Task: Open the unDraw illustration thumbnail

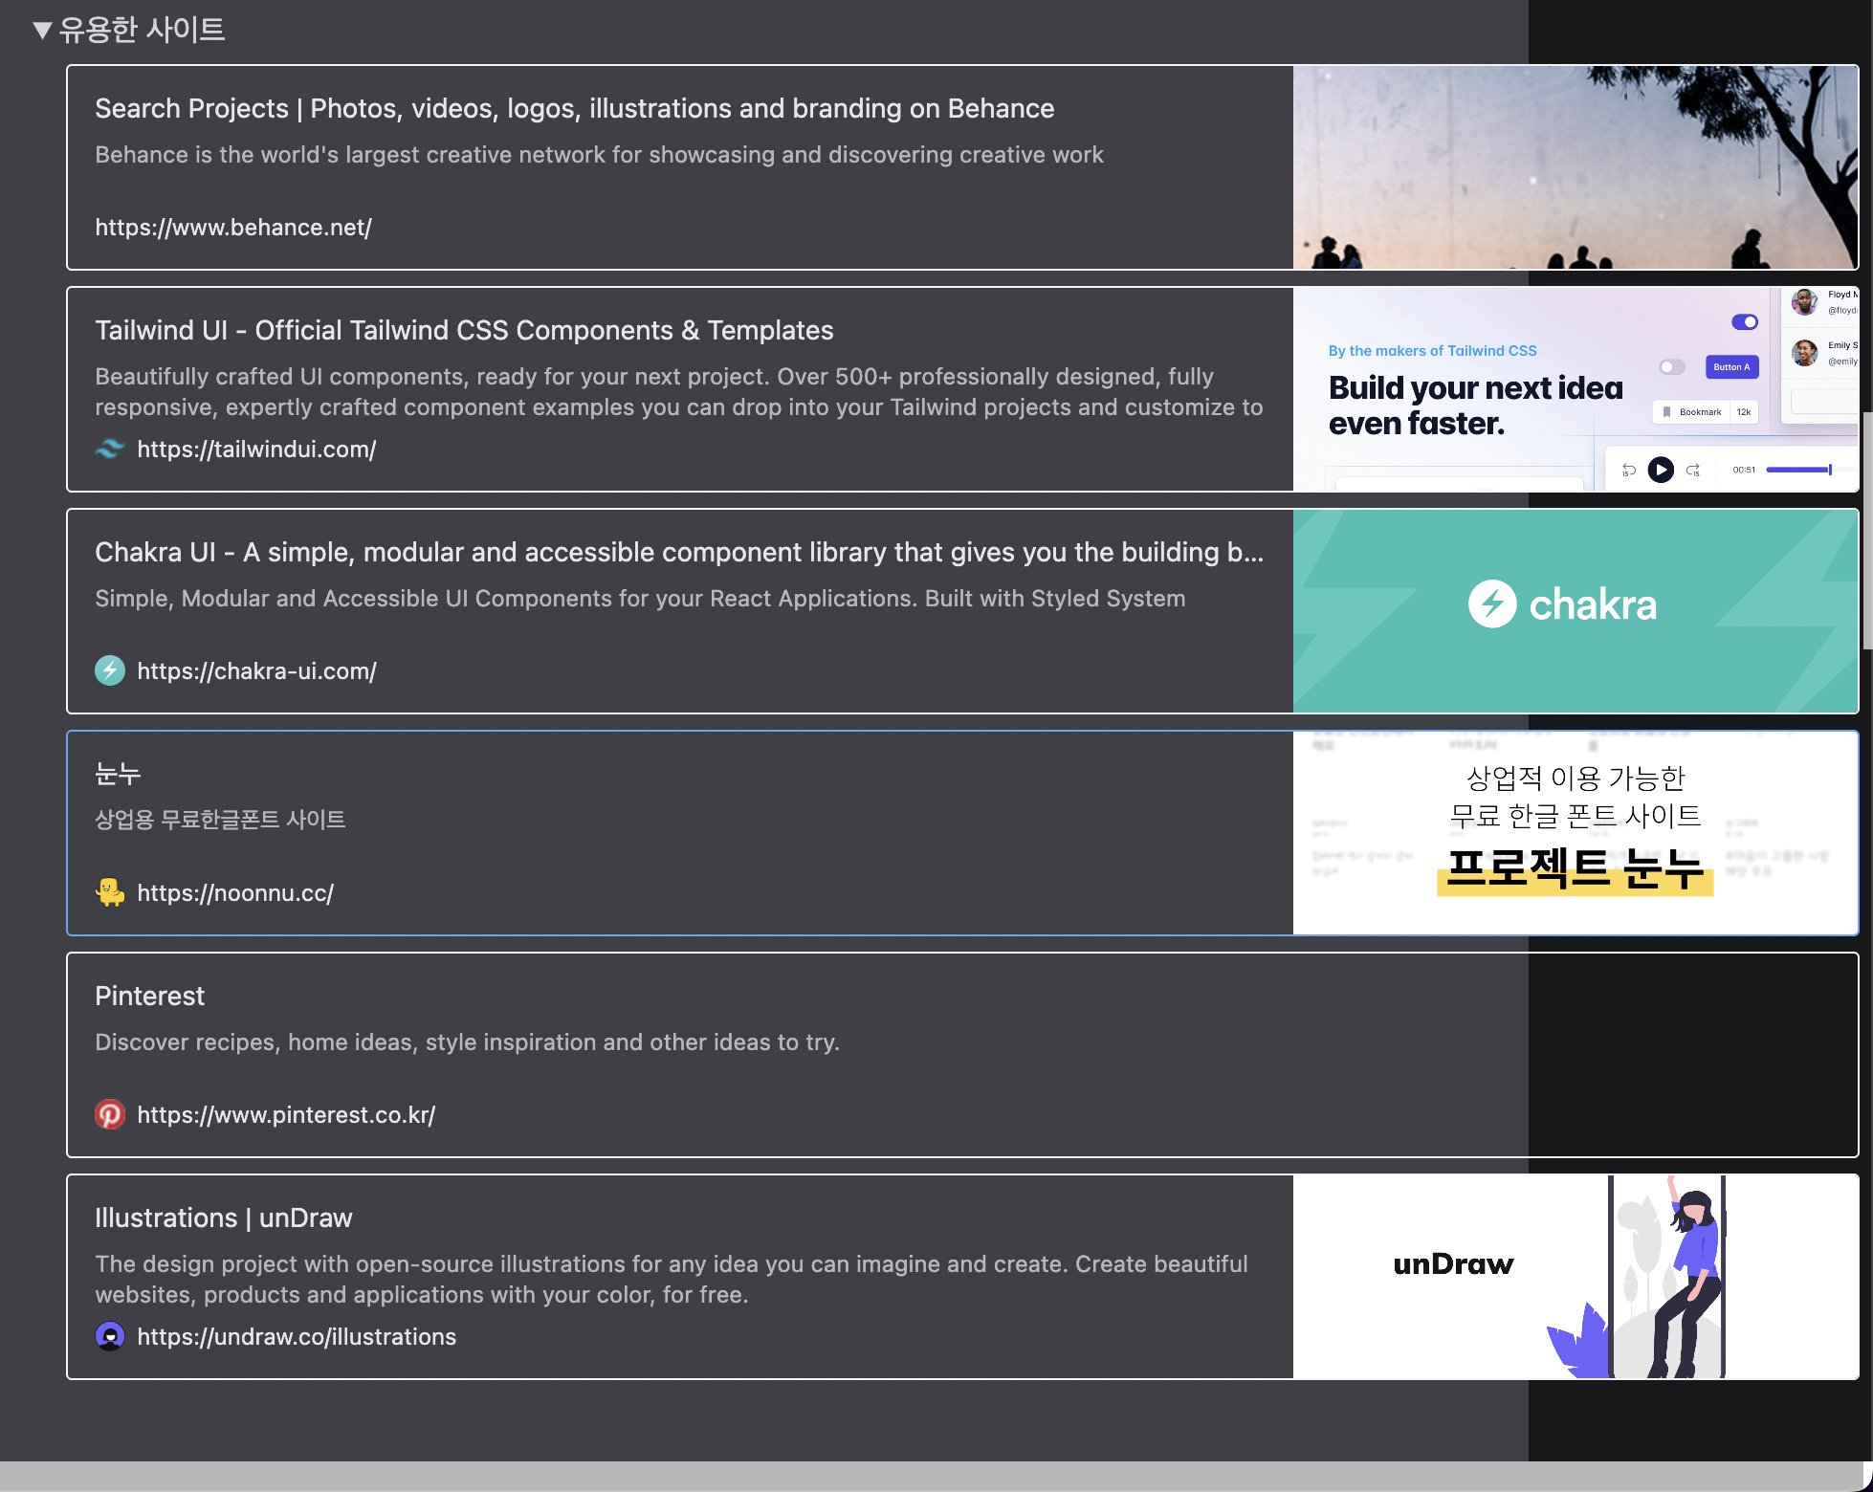Action: (1575, 1277)
